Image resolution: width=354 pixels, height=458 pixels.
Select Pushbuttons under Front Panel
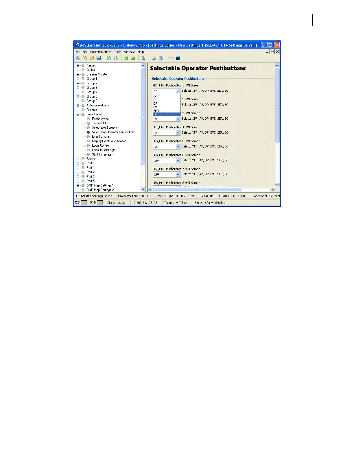coord(100,119)
